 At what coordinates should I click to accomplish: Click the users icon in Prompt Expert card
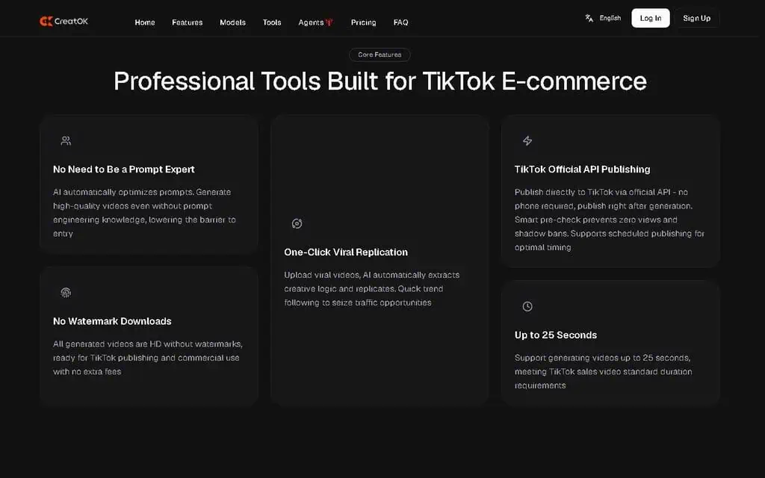point(66,141)
